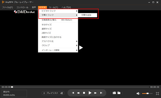Stop playback with the square button
Screen dimensions: 161x98
point(84,93)
